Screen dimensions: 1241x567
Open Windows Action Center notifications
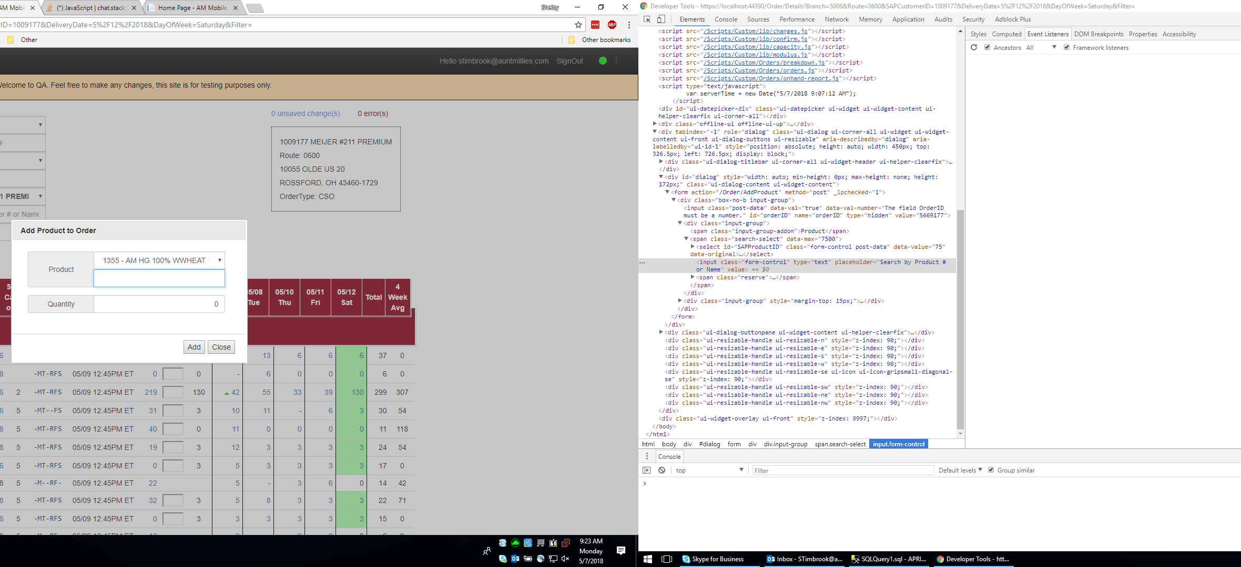621,551
